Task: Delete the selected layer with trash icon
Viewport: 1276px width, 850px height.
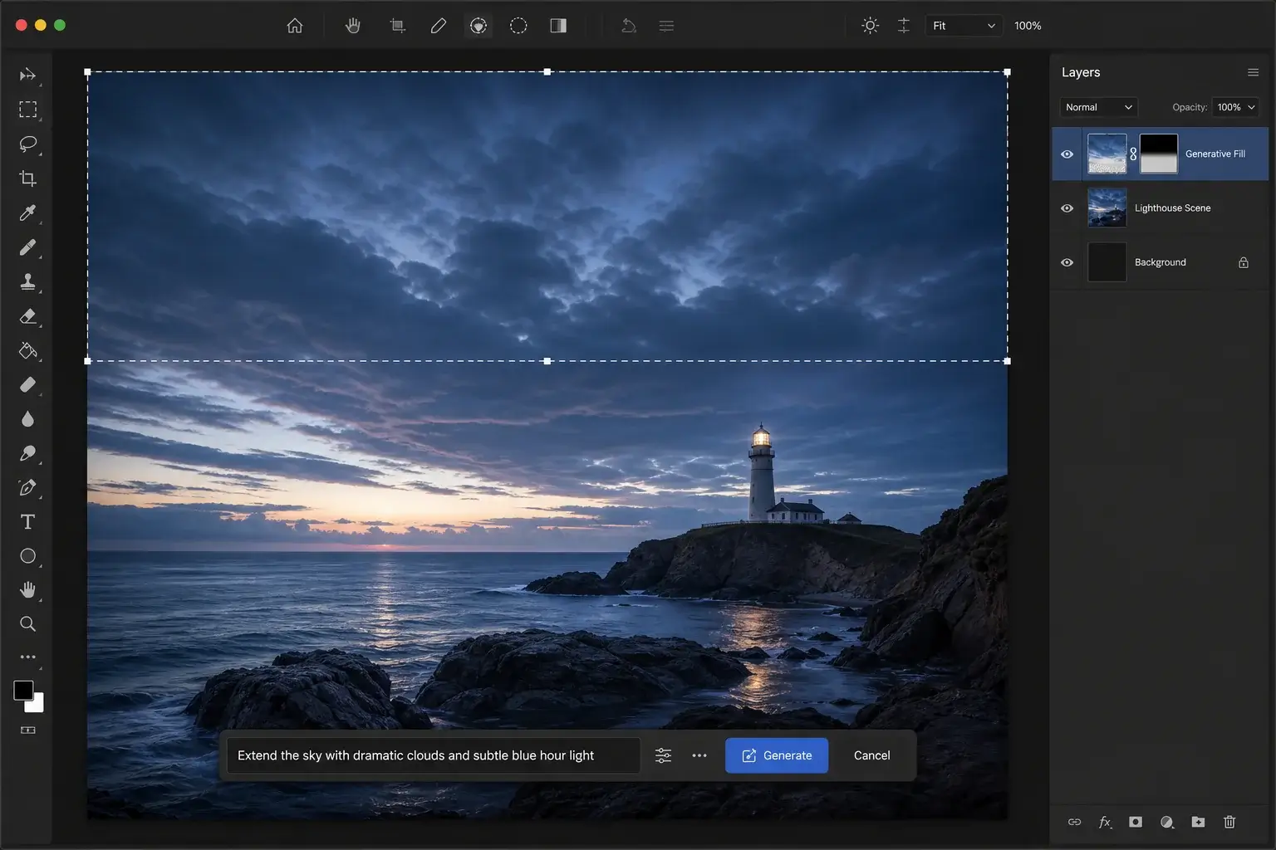Action: pos(1229,822)
